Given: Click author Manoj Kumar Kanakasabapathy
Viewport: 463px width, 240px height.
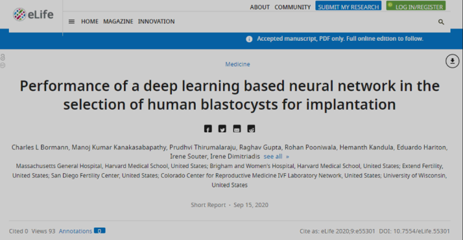Looking at the screenshot, I should click(x=119, y=147).
